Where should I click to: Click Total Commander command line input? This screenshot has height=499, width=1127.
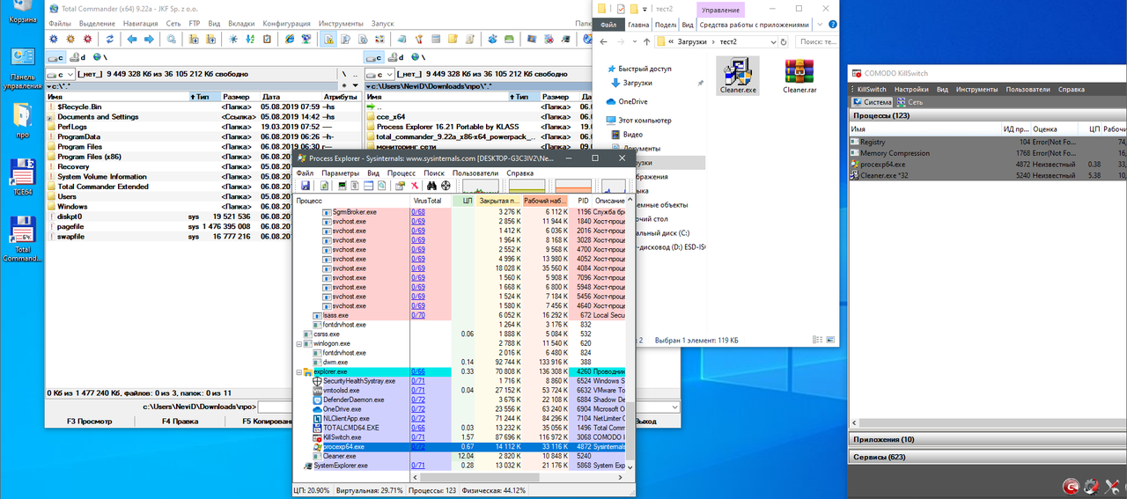pos(468,407)
